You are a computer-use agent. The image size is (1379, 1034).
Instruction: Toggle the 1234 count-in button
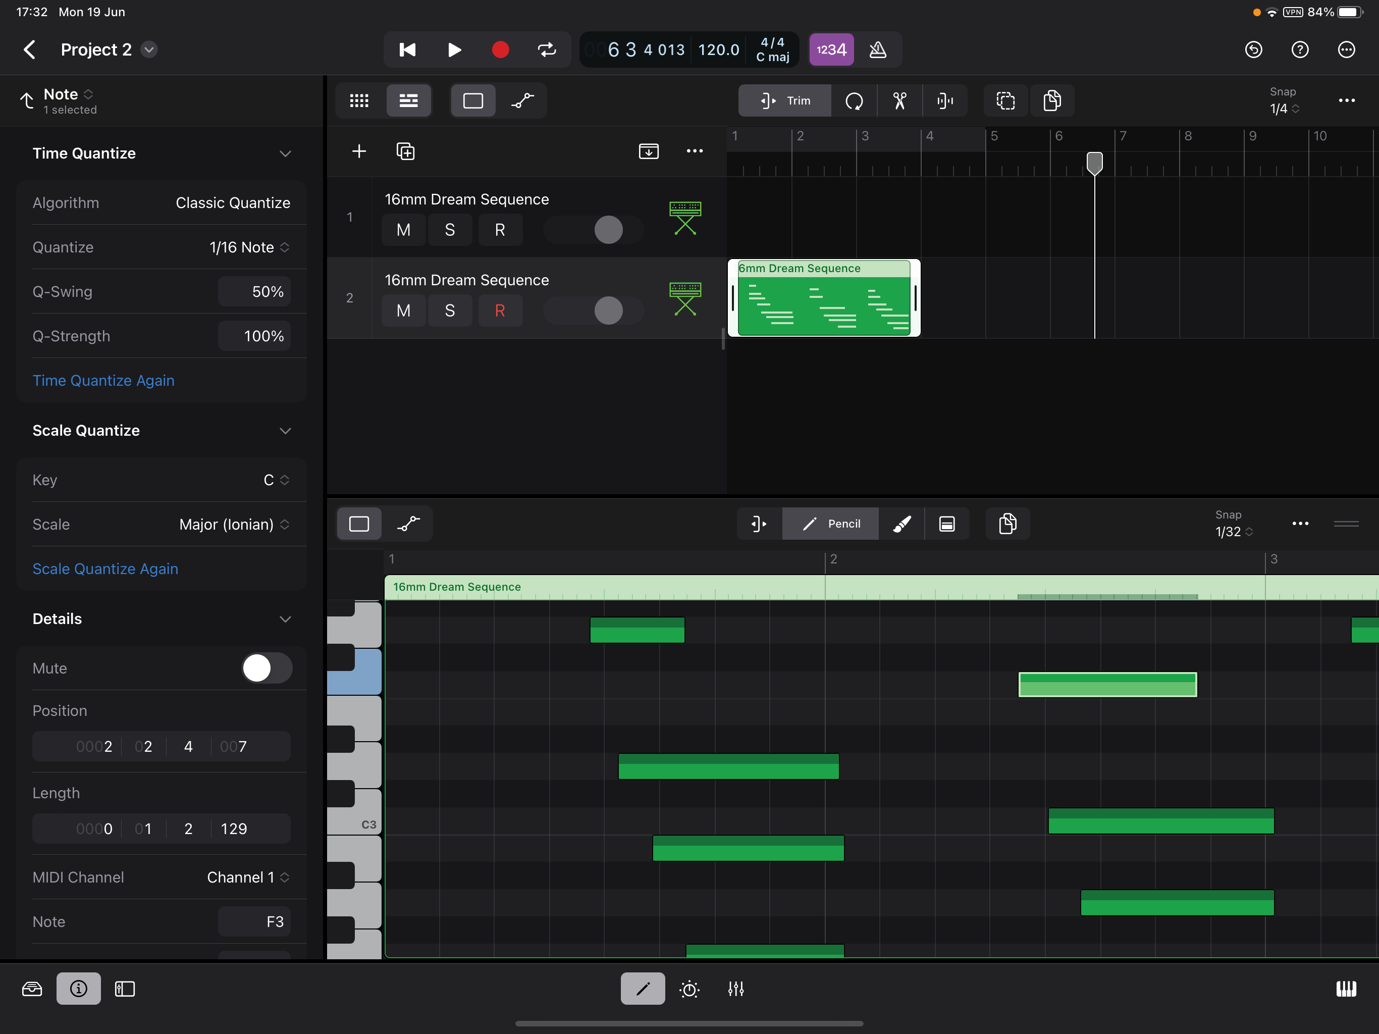831,49
